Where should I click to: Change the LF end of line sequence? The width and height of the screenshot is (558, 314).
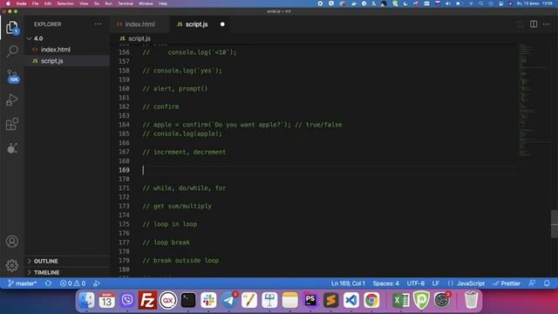436,283
